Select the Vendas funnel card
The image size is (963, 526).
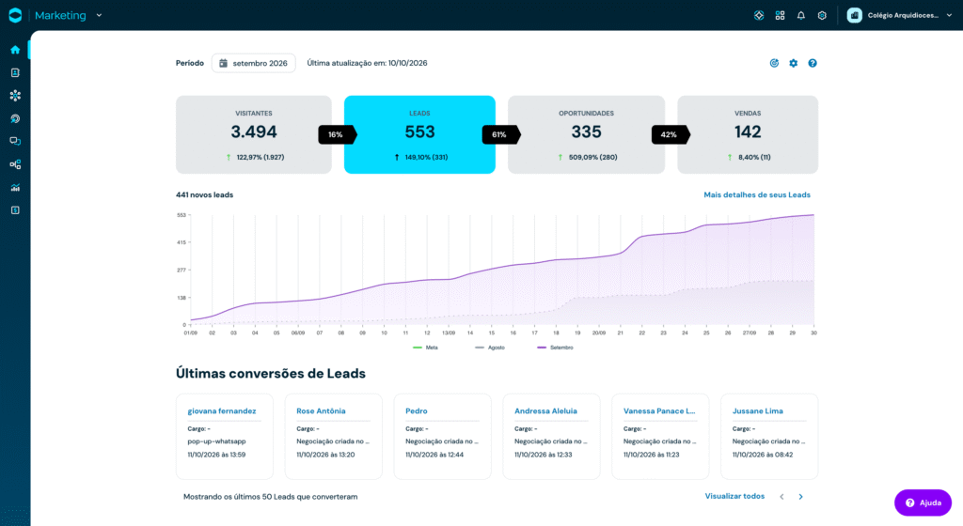pos(748,134)
